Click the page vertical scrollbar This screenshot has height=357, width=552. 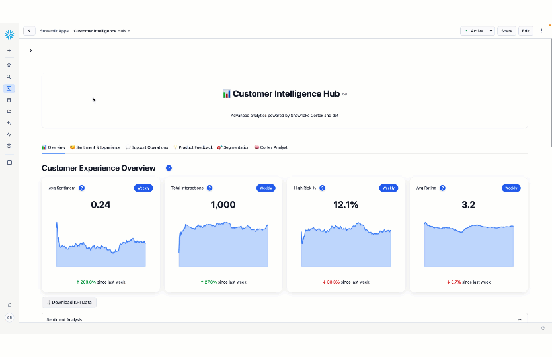(550, 93)
